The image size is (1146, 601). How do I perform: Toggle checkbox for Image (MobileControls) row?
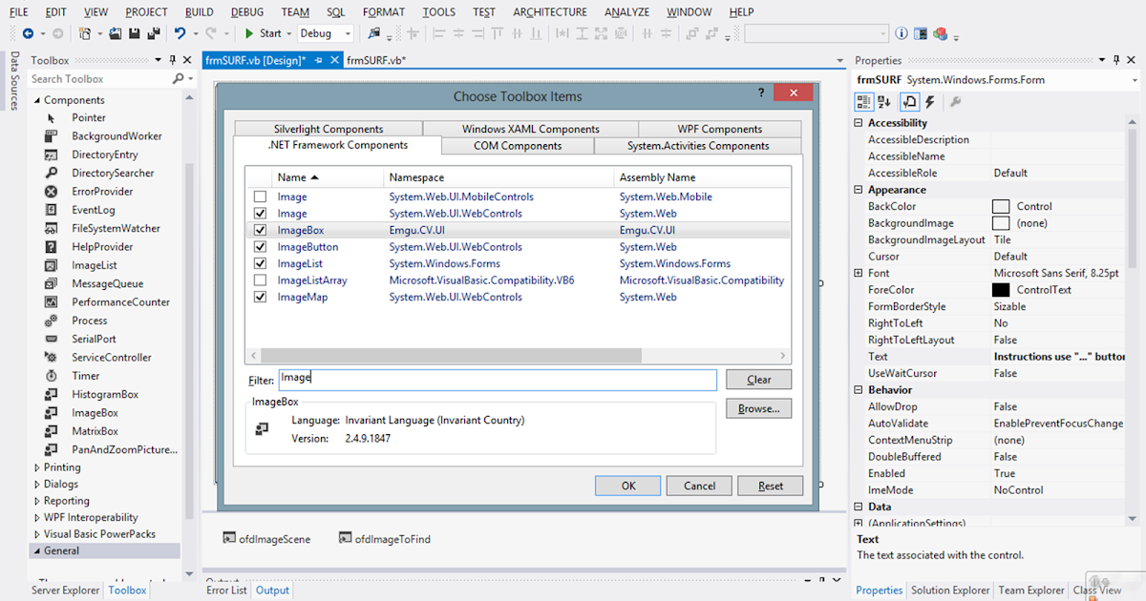tap(260, 197)
